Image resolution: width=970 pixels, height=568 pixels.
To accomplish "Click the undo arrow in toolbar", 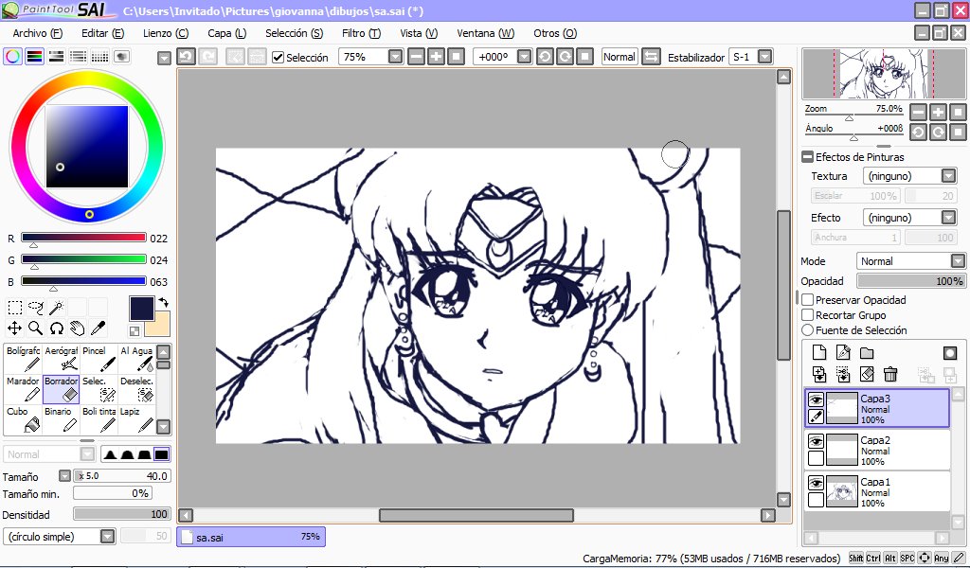I will point(187,57).
